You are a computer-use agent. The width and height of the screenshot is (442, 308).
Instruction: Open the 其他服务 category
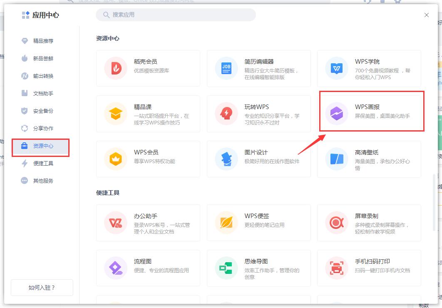41,180
